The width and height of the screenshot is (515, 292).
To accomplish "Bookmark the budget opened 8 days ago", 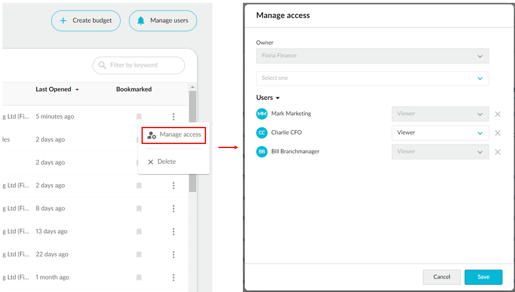I will pyautogui.click(x=139, y=208).
